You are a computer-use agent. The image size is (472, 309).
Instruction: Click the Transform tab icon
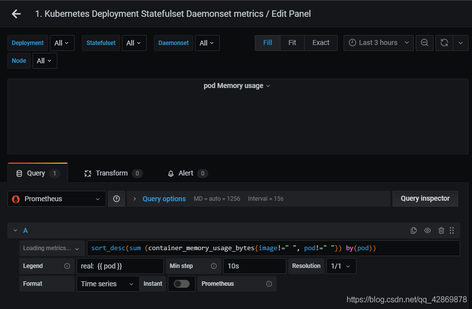tap(88, 174)
